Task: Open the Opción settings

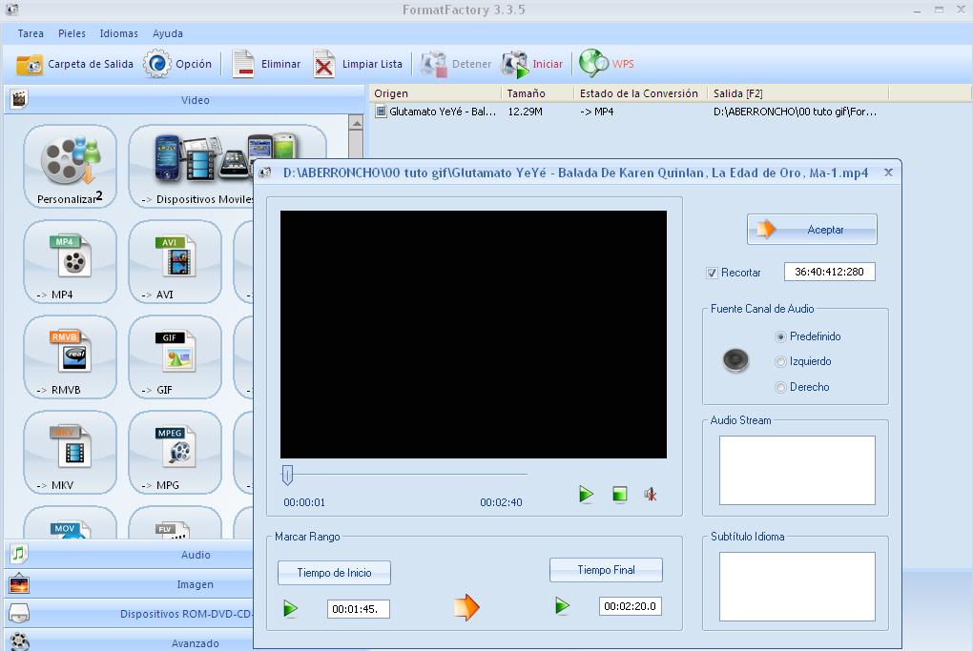Action: tap(177, 64)
